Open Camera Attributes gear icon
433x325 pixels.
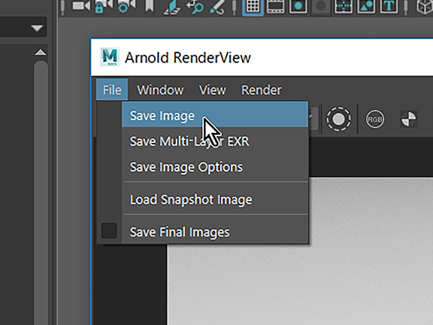point(127,6)
